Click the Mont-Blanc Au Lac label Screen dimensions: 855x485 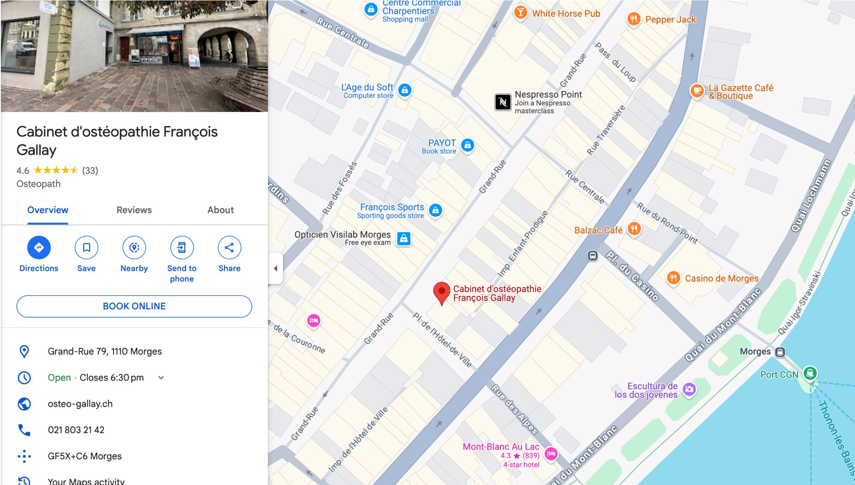click(501, 447)
